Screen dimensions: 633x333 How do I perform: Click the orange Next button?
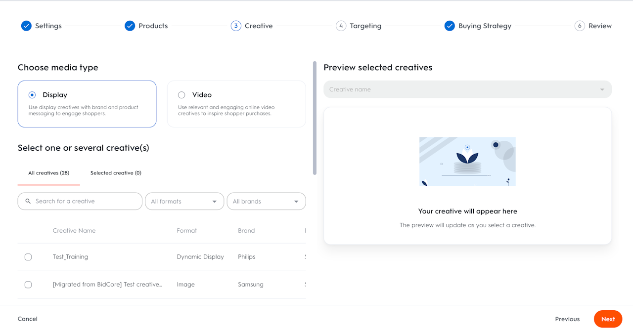point(608,319)
